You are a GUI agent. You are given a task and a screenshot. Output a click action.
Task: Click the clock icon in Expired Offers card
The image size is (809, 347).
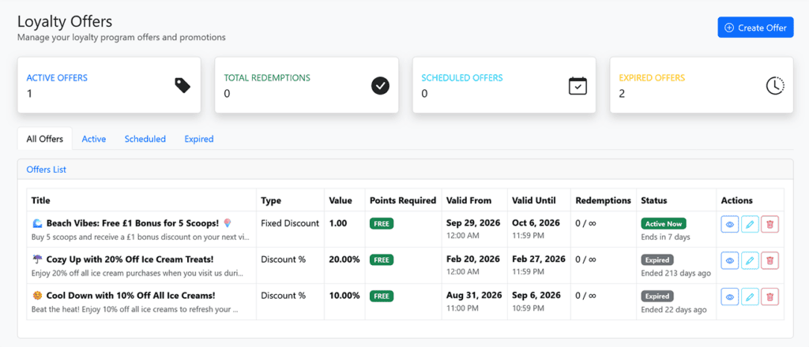pyautogui.click(x=775, y=85)
